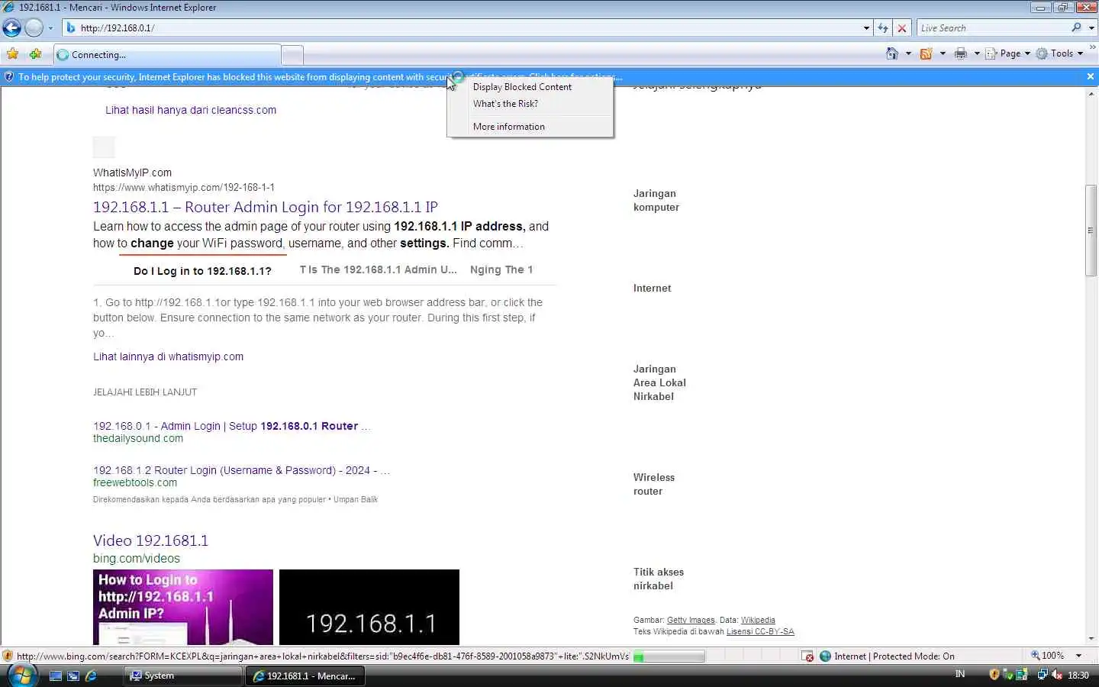Open the Video 192.1681.1 heading link
The image size is (1099, 687).
click(x=150, y=540)
